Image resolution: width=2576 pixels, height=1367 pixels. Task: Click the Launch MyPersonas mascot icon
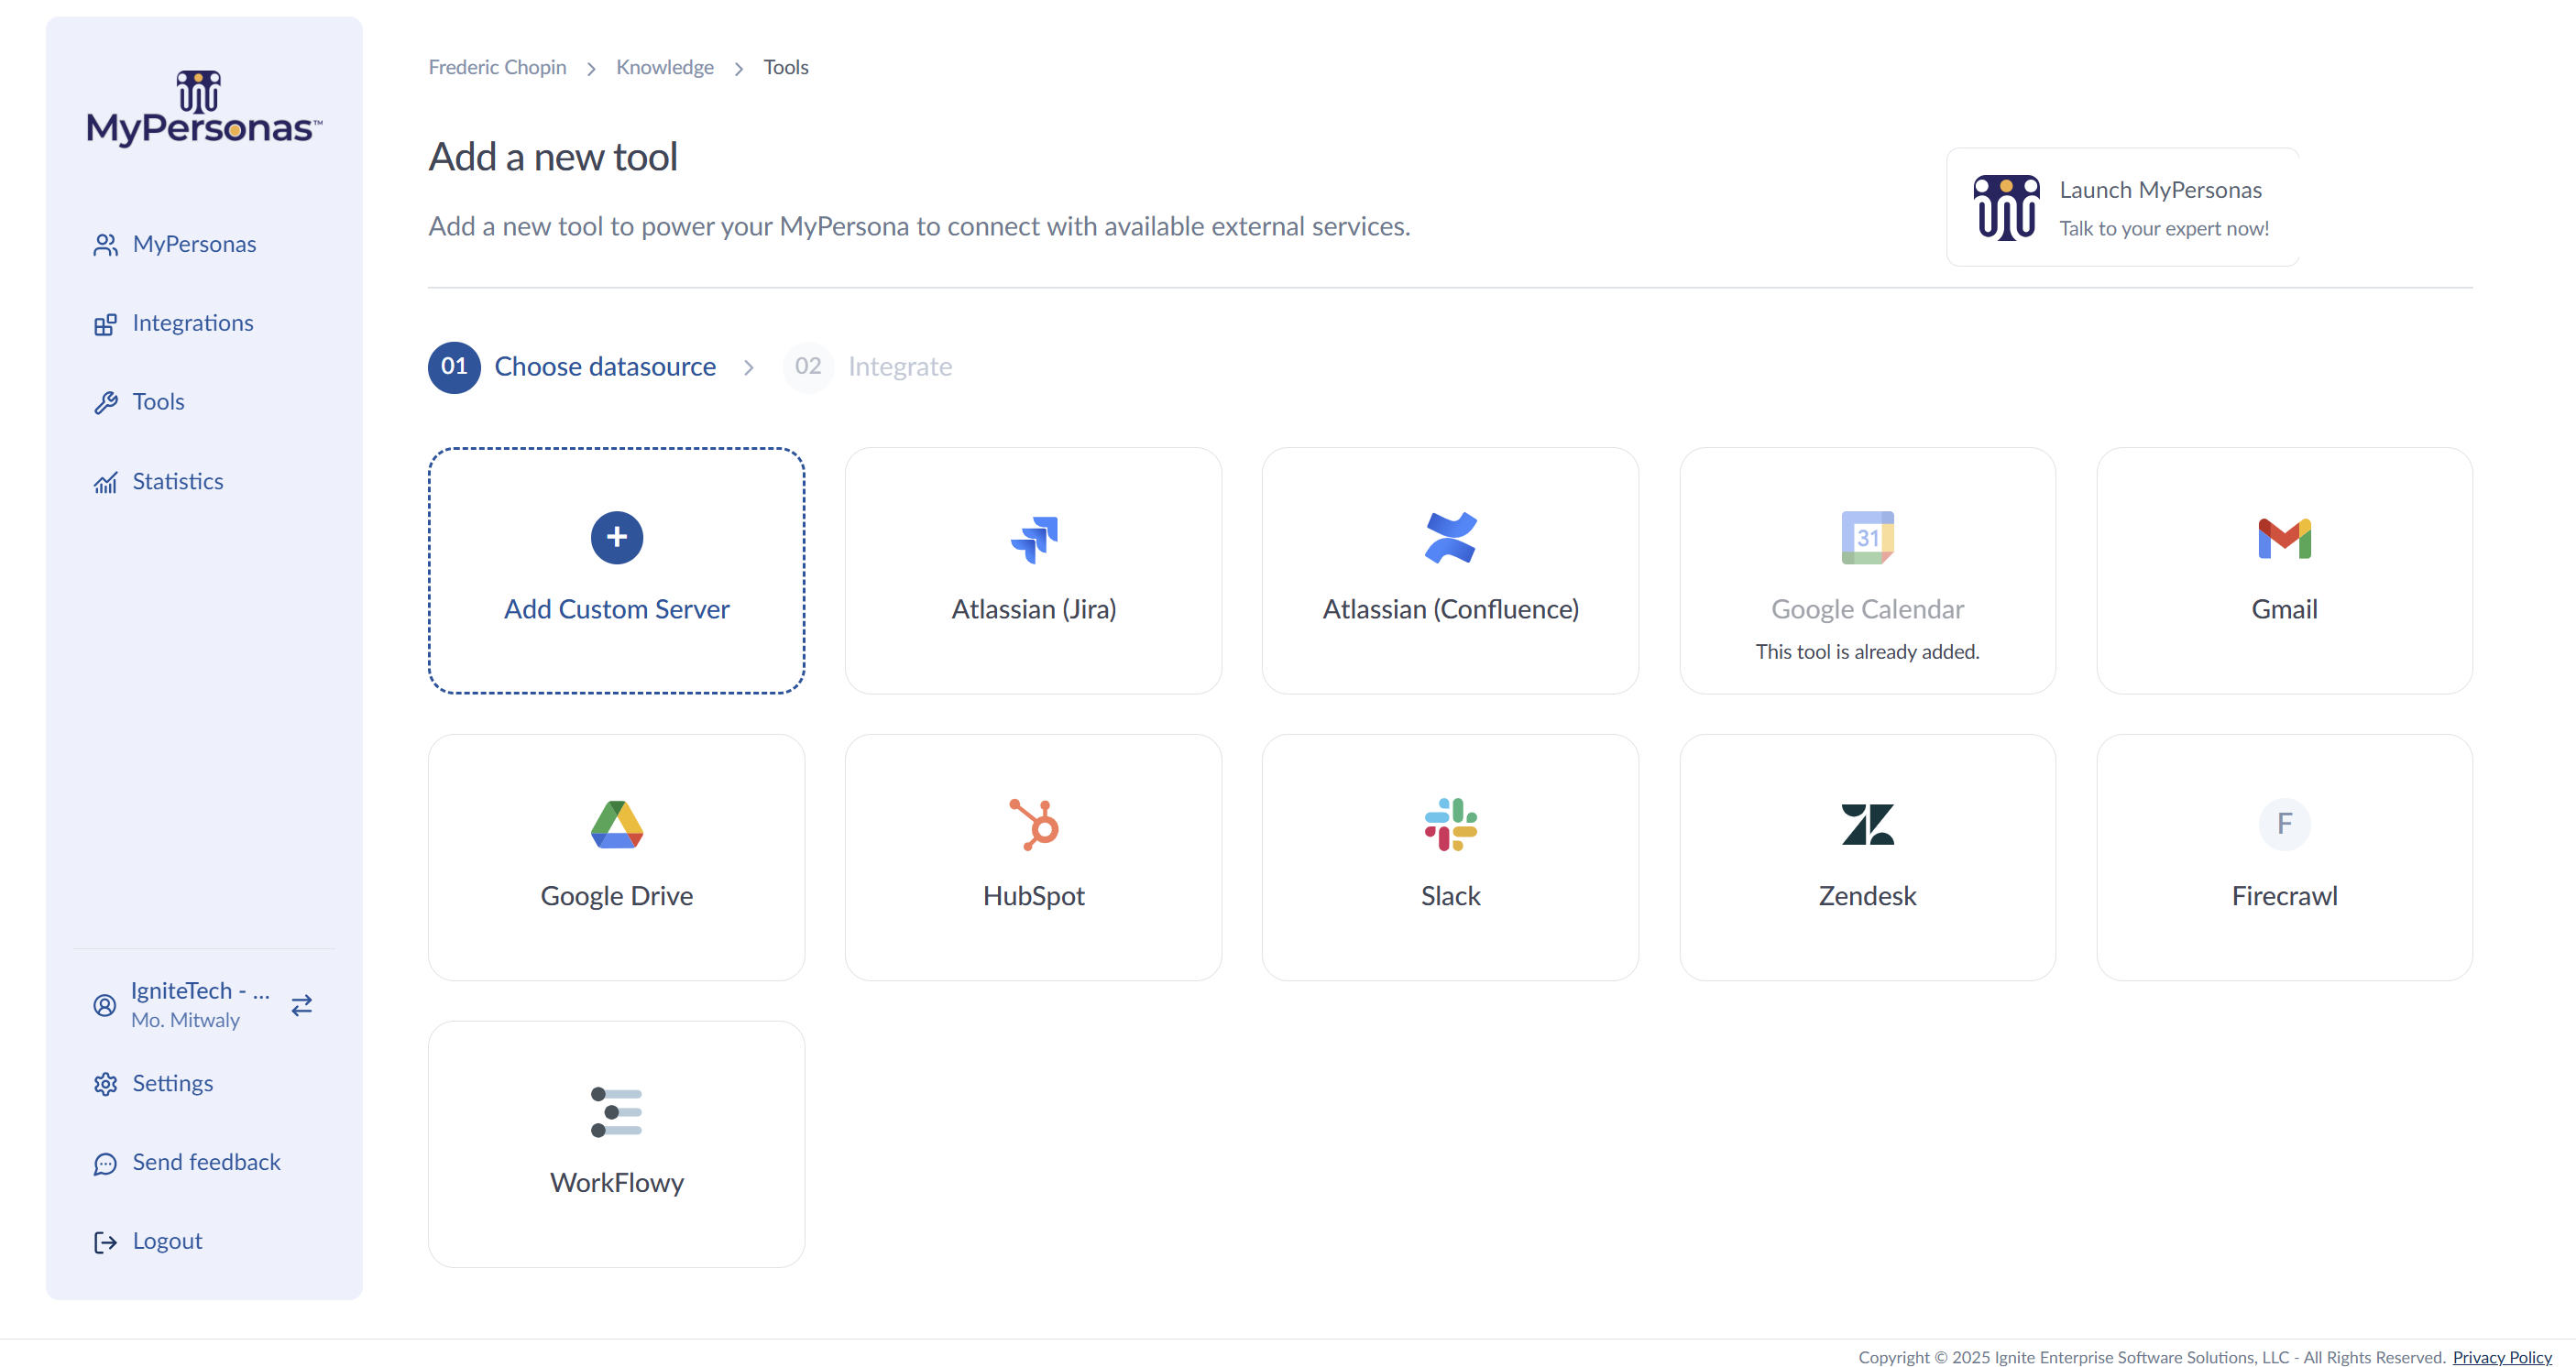pyautogui.click(x=2006, y=208)
